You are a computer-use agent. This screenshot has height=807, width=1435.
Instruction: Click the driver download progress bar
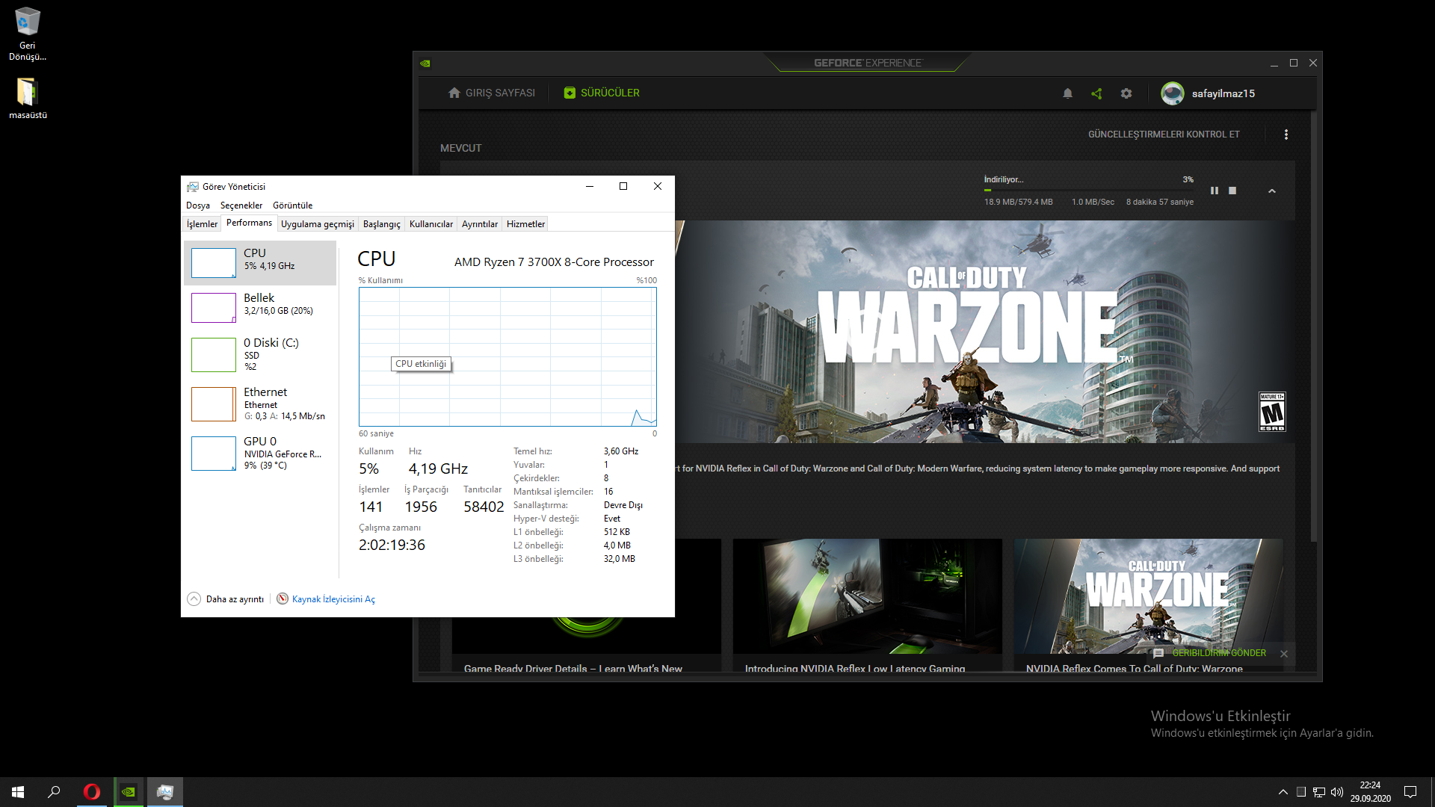point(1088,191)
